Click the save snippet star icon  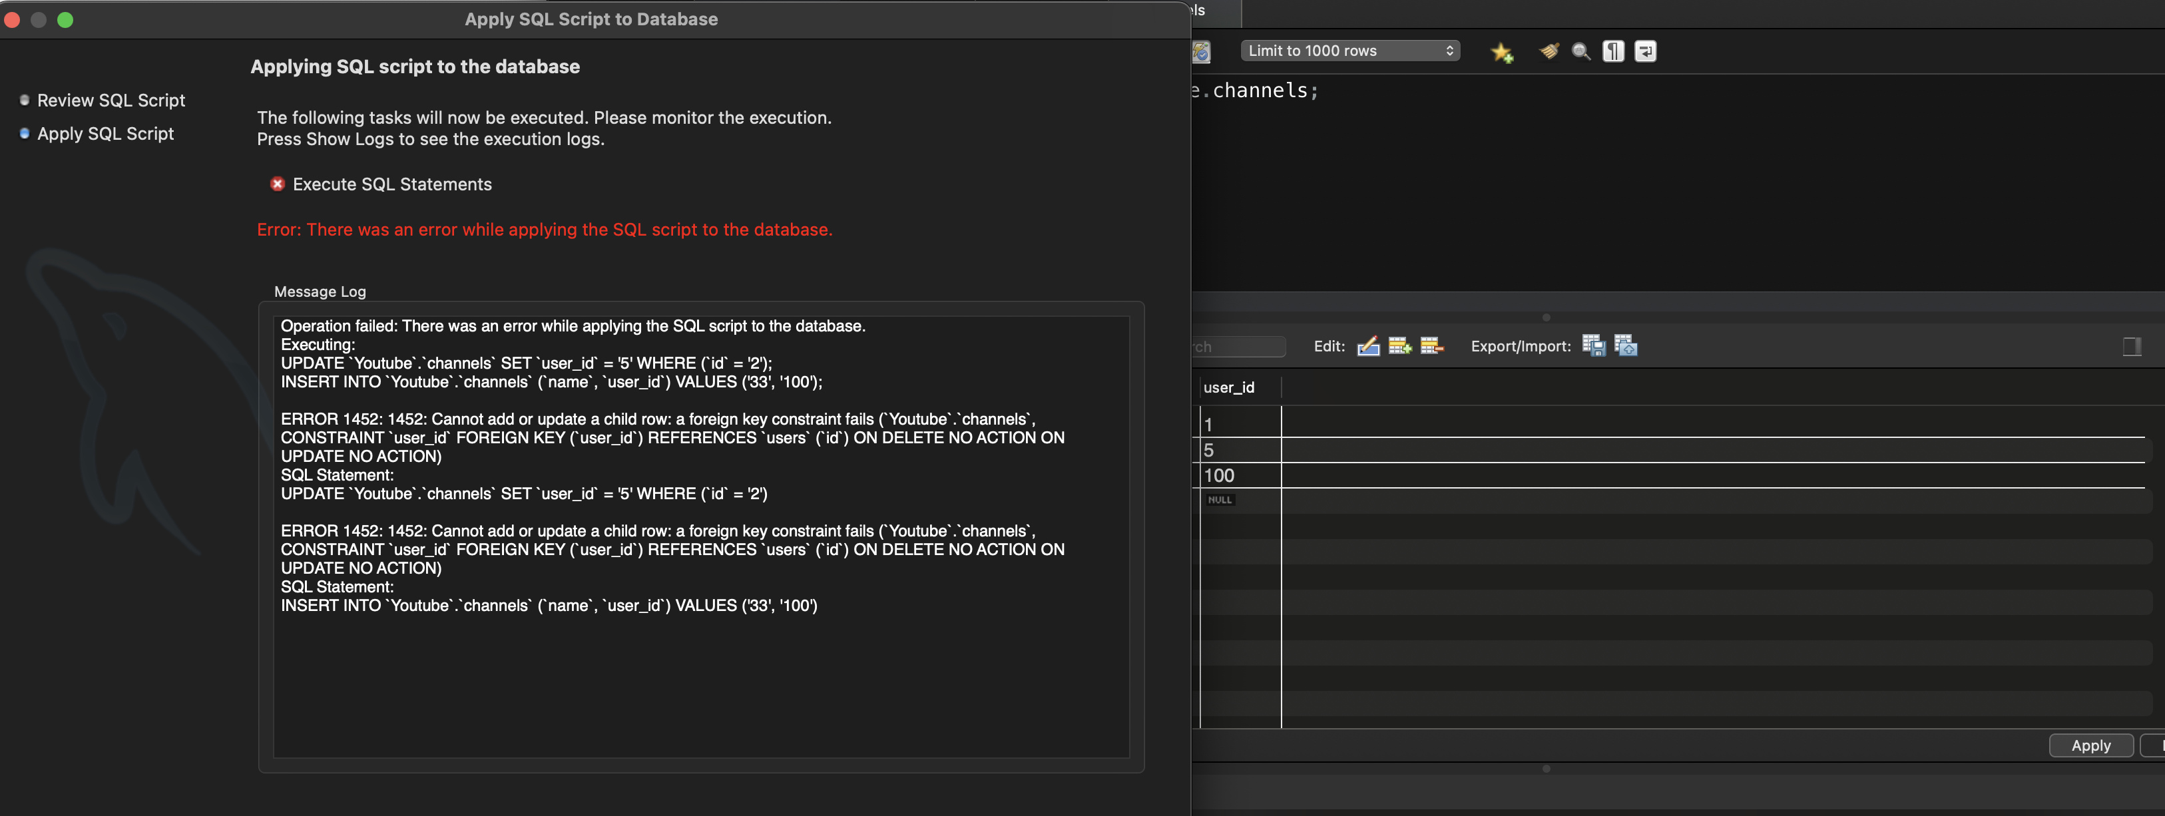[x=1501, y=52]
